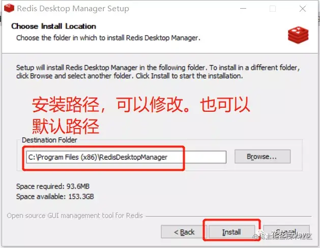This screenshot has height=248, width=320.
Task: Click the red Redis logo in the header
Action: (x=298, y=35)
